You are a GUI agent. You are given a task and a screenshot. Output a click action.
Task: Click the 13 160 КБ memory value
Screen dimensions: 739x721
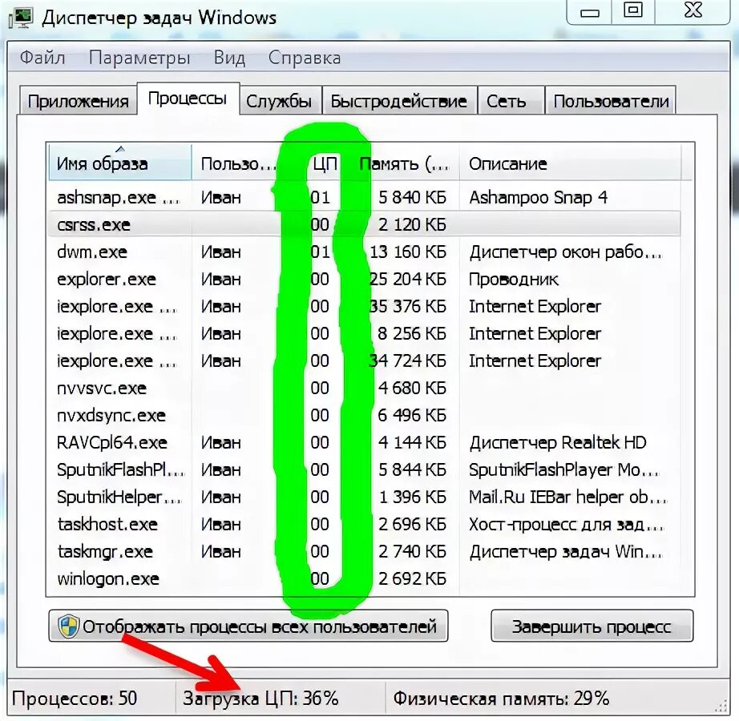(408, 252)
